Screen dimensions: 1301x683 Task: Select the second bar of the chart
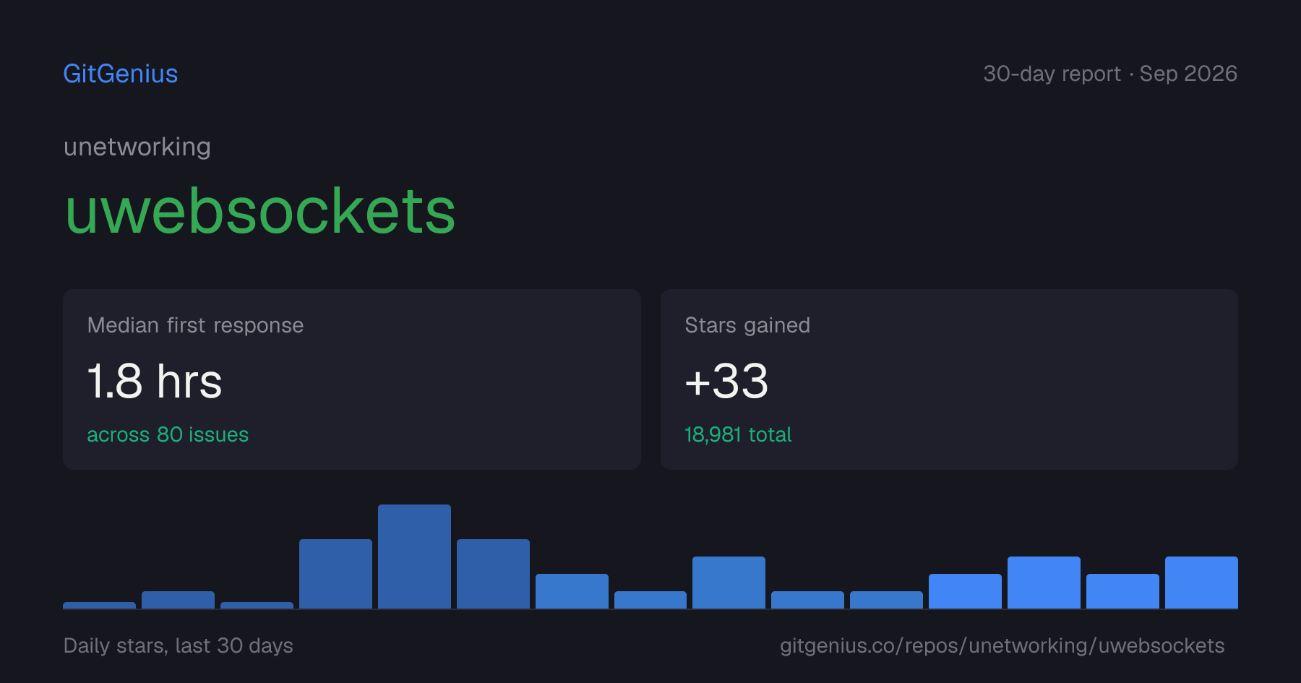point(178,600)
